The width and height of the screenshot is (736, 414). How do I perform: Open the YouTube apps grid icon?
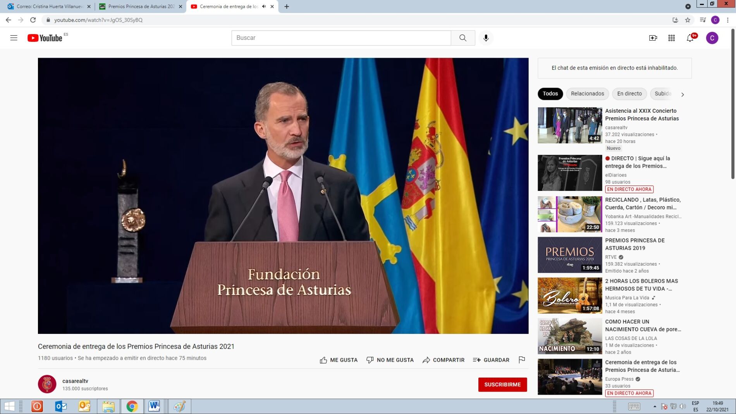pos(671,38)
